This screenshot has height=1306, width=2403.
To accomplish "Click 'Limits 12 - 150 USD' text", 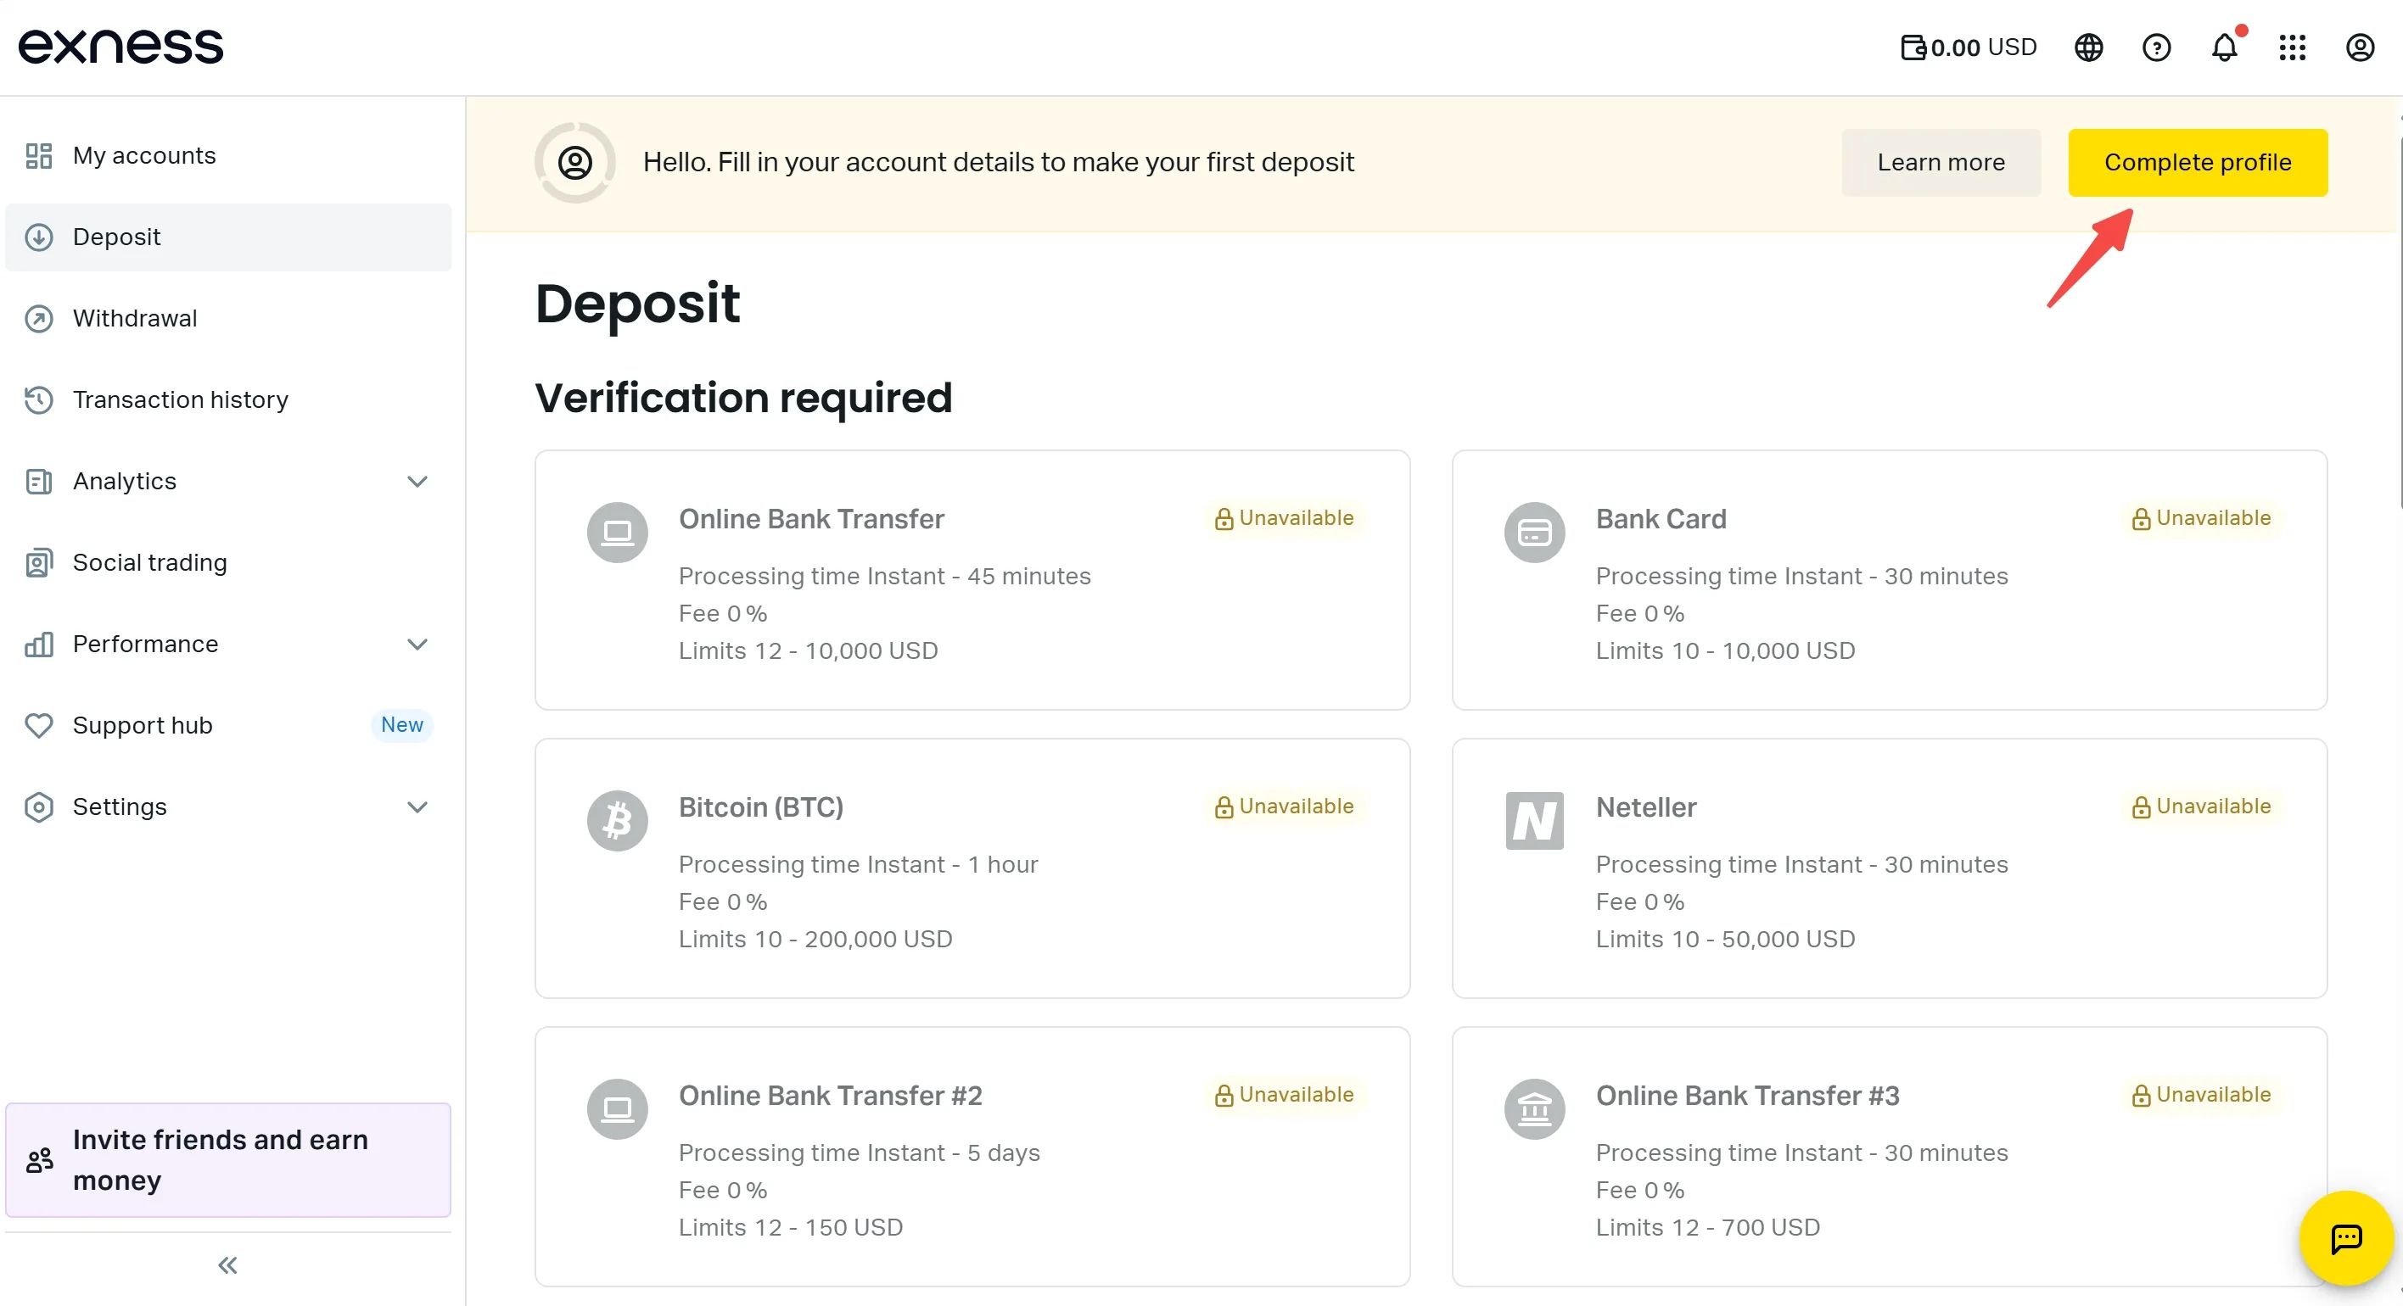I will [790, 1227].
